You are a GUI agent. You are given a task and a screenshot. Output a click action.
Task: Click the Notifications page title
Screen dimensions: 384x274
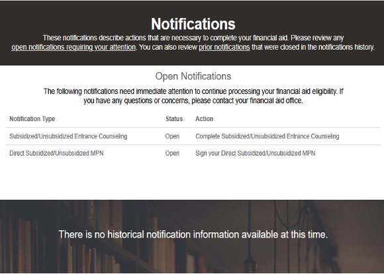point(193,24)
